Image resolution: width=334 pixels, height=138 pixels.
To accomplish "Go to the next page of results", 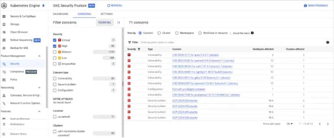I will tap(328, 124).
